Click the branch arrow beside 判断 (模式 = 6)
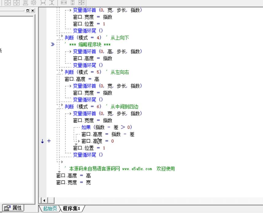Viewport: 263px width, 213px height. [x=62, y=105]
